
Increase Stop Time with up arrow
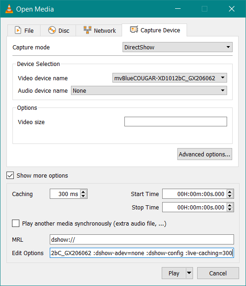230,205
